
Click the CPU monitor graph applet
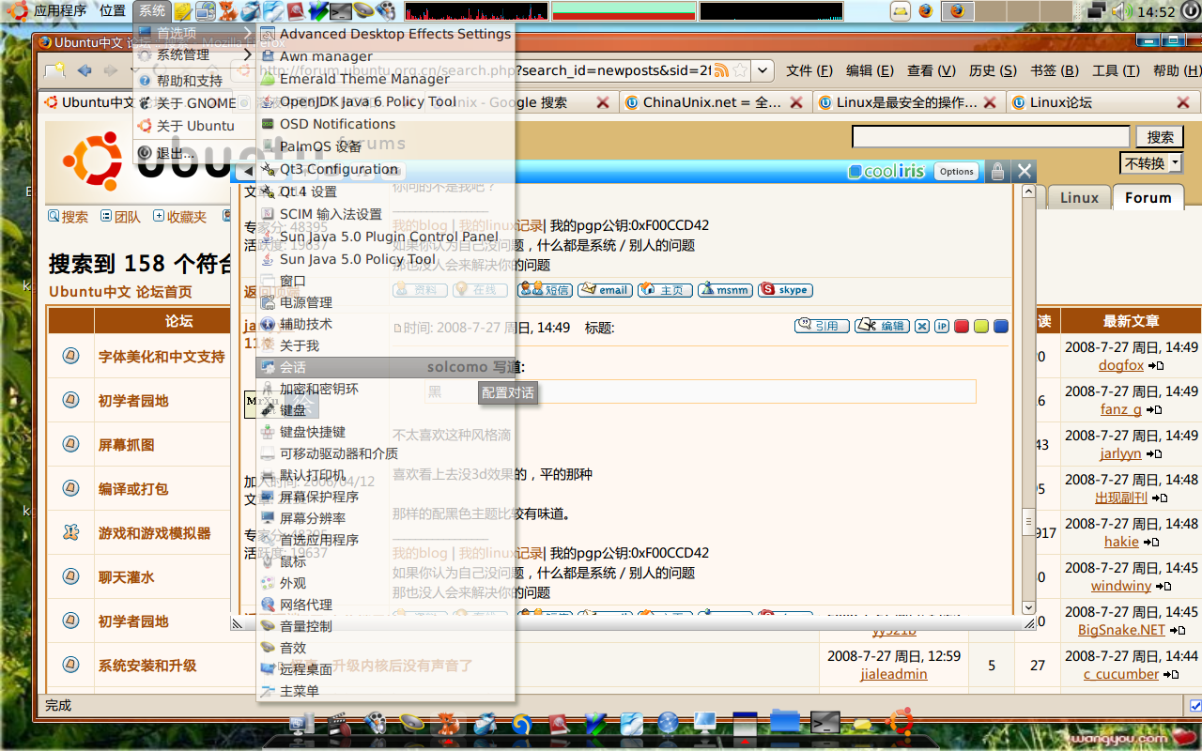(476, 11)
